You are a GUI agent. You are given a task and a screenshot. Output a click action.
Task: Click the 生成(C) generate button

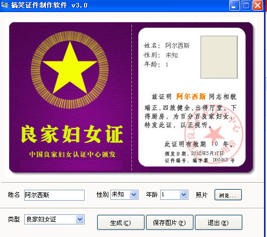(121, 222)
